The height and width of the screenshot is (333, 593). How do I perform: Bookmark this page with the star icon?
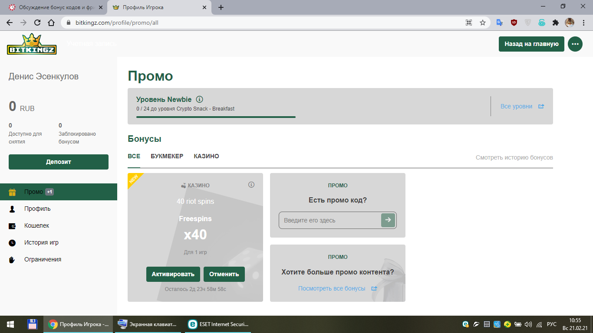(482, 23)
